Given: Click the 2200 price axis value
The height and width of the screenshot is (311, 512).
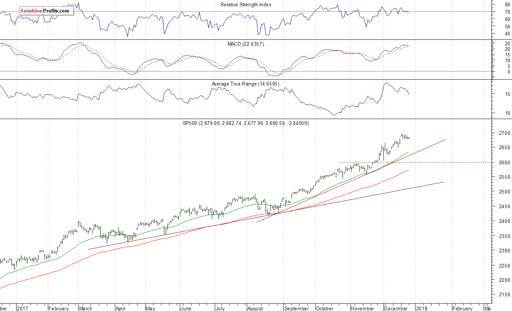Looking at the screenshot, I should click(504, 280).
